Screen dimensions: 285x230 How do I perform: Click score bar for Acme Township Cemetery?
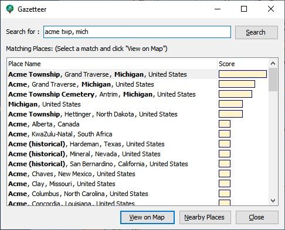point(235,94)
